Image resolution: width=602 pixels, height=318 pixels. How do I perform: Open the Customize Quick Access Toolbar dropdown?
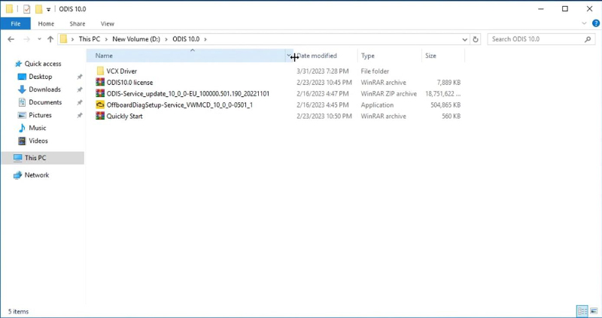point(48,9)
